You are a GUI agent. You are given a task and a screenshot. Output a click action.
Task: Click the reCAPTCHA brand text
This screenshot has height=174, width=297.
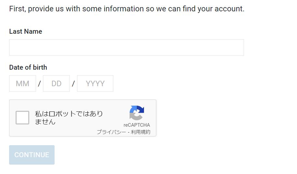pos(137,125)
